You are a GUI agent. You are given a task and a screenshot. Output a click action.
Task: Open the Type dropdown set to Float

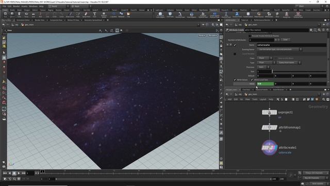266,63
